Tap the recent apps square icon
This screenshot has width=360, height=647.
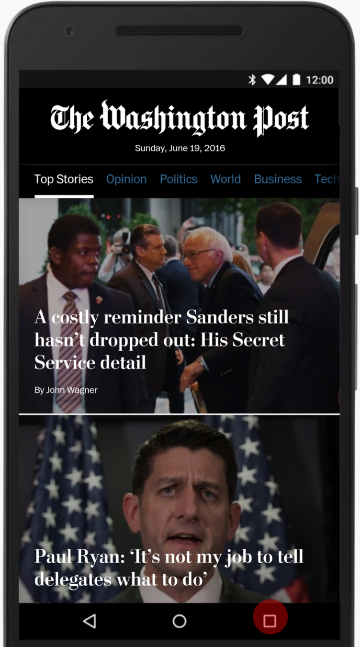(270, 621)
